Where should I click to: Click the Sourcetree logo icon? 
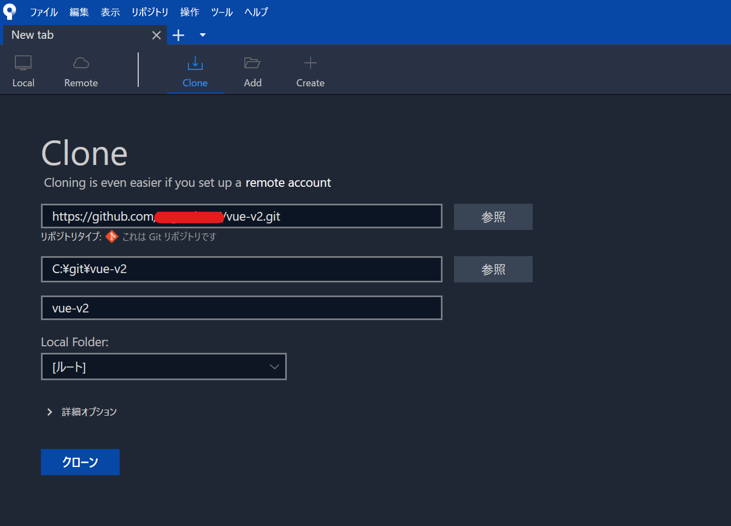coord(9,11)
